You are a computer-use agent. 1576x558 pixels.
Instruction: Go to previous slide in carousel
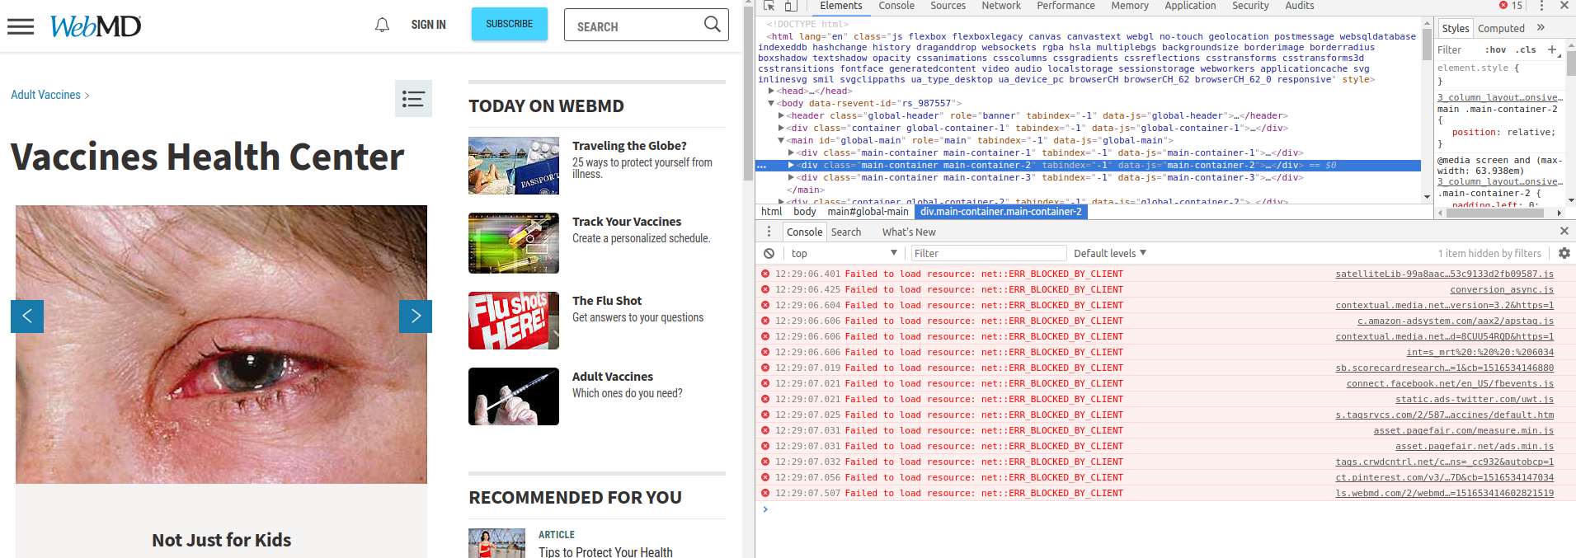(x=27, y=316)
